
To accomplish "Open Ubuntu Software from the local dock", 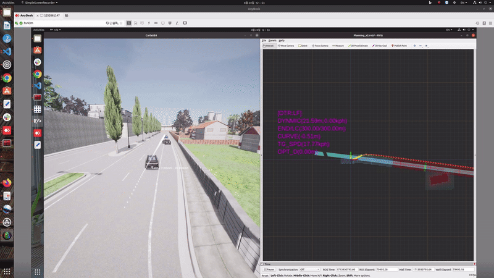I will click(x=7, y=91).
